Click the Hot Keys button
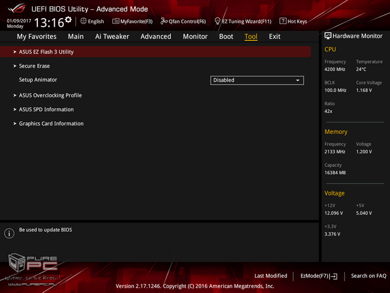The width and height of the screenshot is (390, 293). (x=293, y=22)
